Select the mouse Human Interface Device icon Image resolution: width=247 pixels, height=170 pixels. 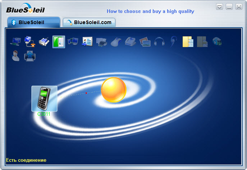click(116, 42)
